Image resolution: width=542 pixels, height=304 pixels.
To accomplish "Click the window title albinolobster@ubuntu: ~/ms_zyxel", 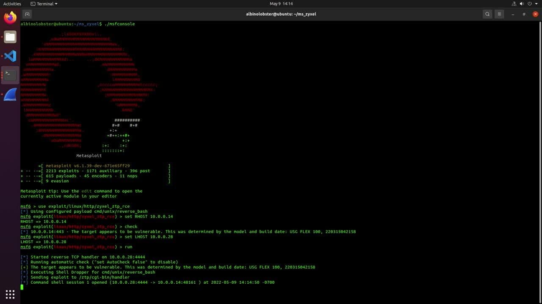I will coord(281,14).
